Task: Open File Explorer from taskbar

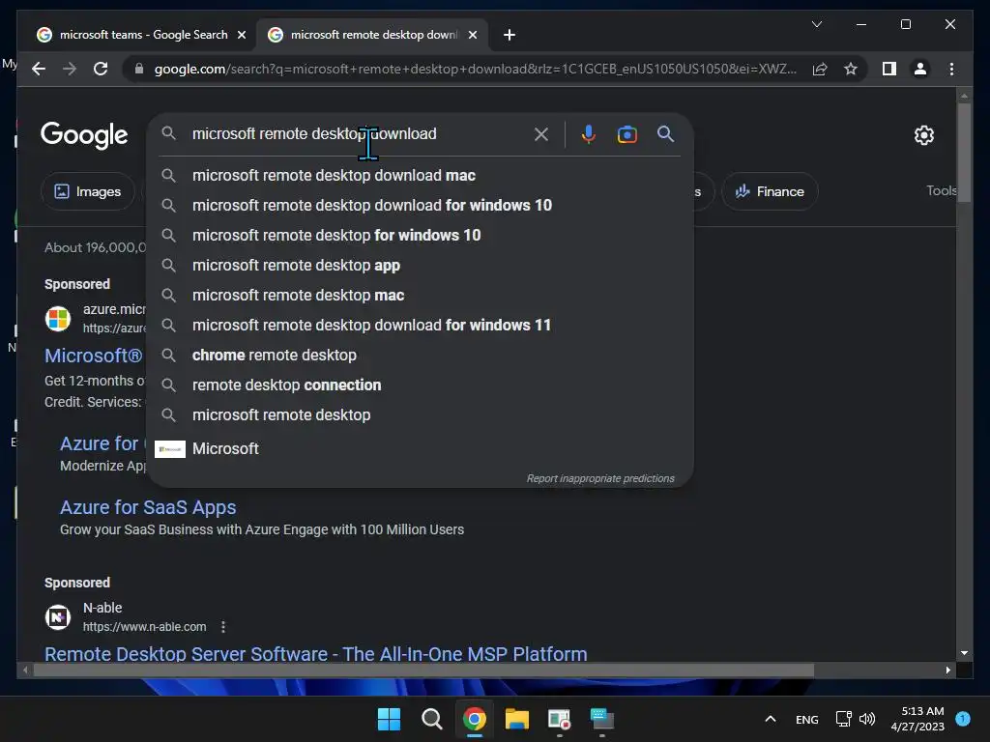Action: click(x=516, y=719)
